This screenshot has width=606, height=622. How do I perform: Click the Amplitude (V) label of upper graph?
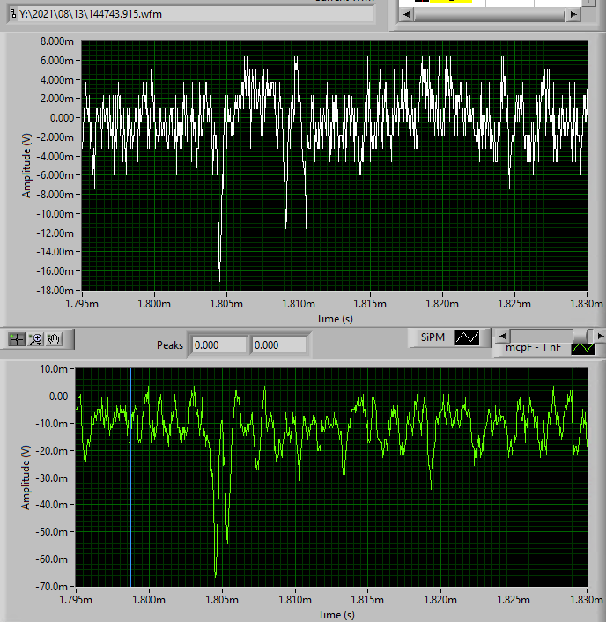tap(26, 166)
